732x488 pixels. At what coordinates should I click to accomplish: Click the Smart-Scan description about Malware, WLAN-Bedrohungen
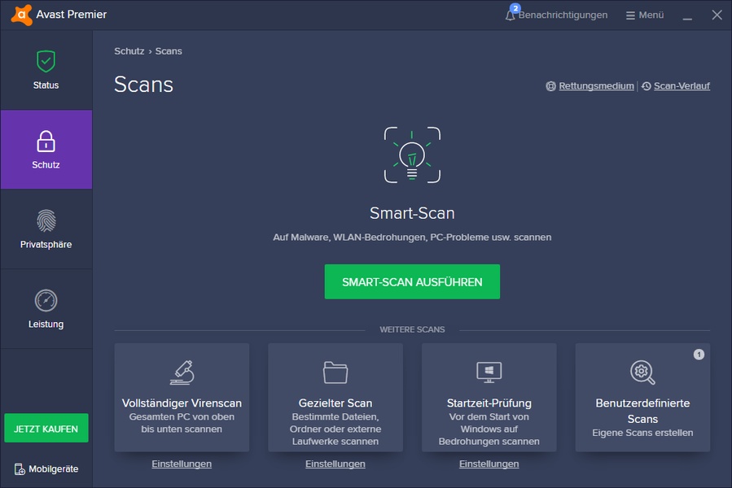point(412,237)
